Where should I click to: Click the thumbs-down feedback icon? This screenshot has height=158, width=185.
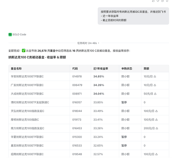pos(158,1)
